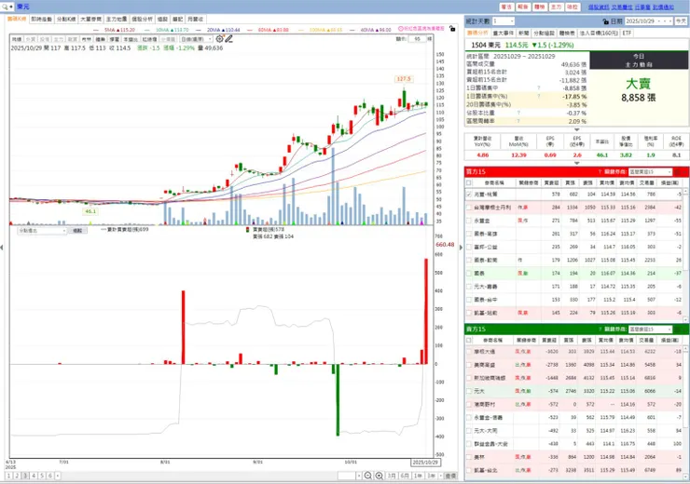Set chart range to 6月
This screenshot has width=690, height=484.
405,476
